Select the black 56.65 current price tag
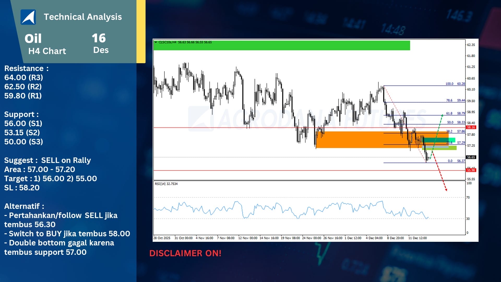Image resolution: width=501 pixels, height=282 pixels. [471, 157]
